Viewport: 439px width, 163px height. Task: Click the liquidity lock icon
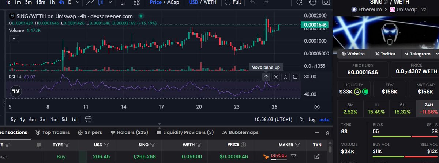pos(357,92)
